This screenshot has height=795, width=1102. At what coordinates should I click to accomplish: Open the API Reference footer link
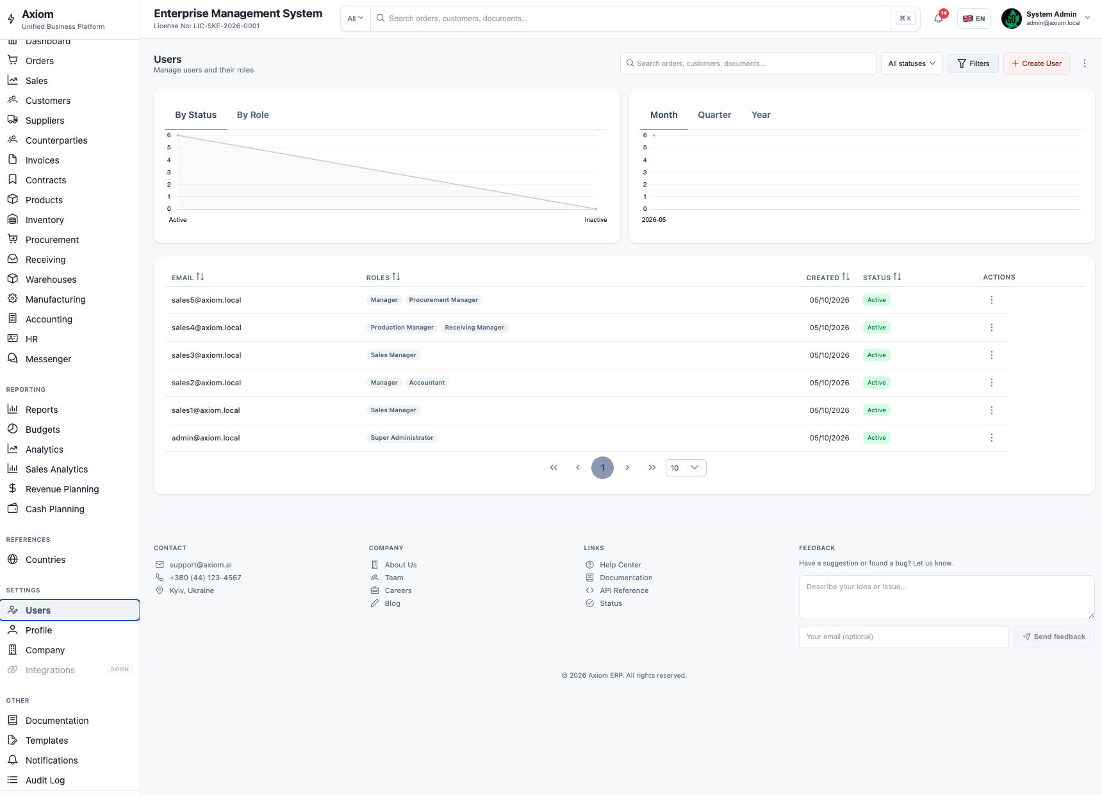(x=624, y=590)
